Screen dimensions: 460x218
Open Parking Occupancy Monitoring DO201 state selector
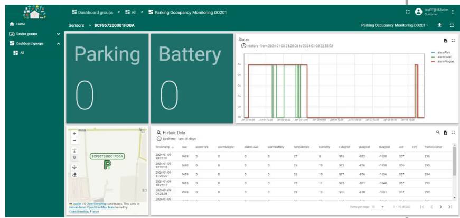pos(394,25)
